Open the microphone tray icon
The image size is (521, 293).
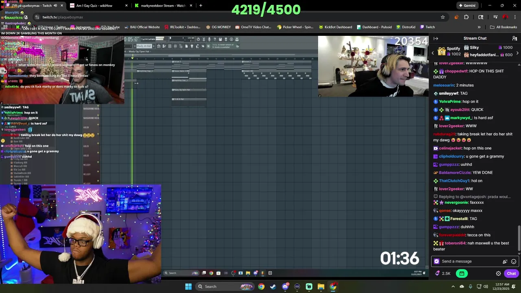click(471, 286)
